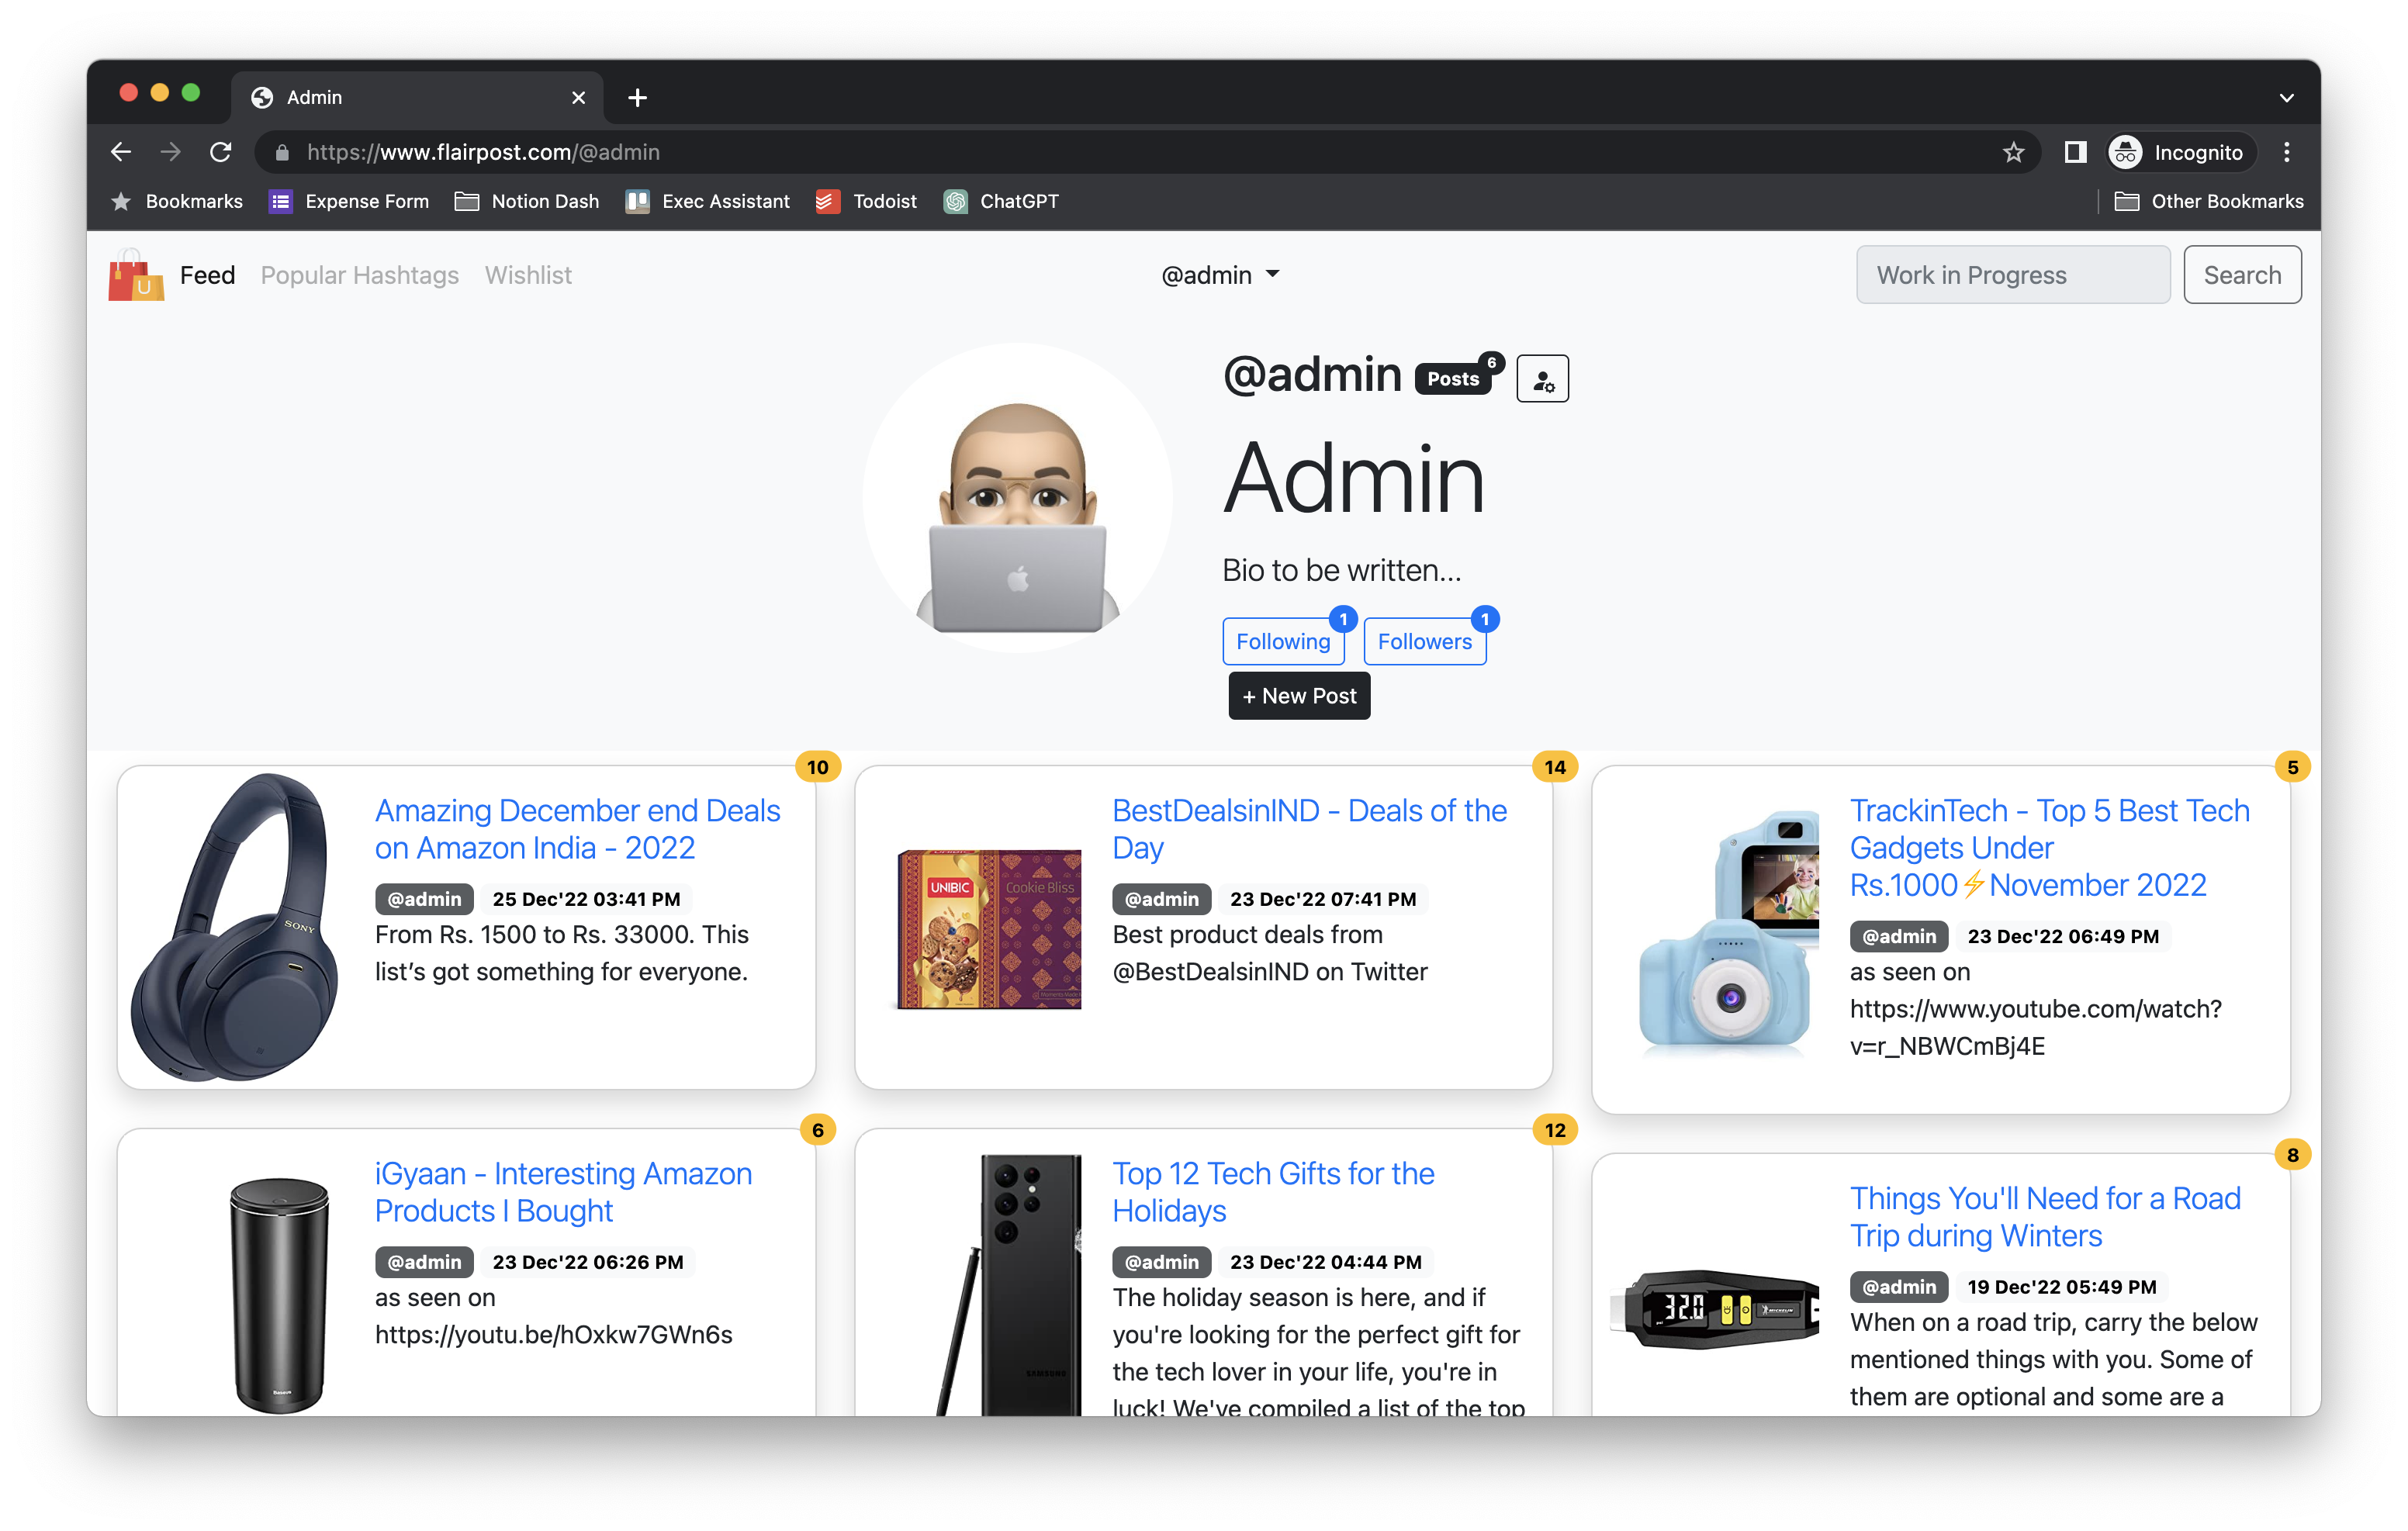
Task: Click @admin tag on December Deals post
Action: pos(424,899)
